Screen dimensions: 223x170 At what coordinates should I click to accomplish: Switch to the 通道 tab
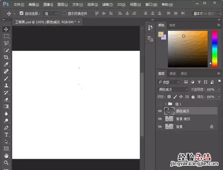tap(172, 74)
